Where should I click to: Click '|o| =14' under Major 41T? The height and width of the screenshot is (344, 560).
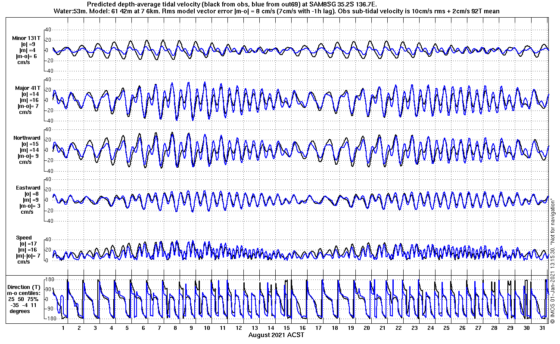click(x=30, y=94)
